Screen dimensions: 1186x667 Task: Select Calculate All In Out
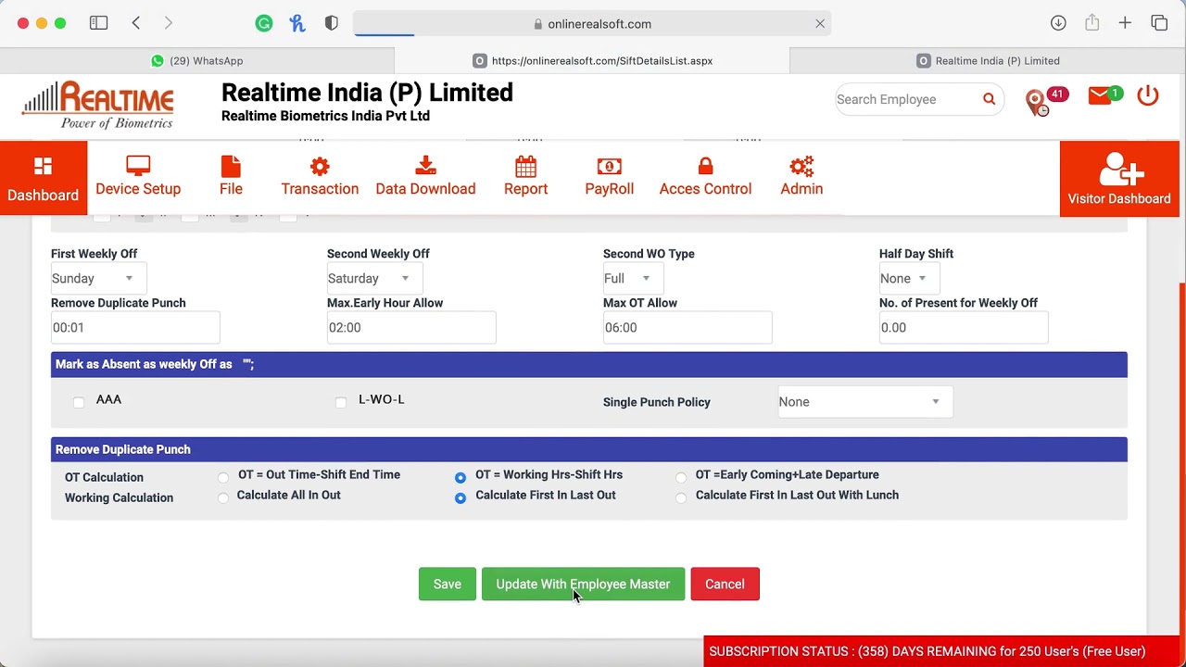[x=223, y=497]
